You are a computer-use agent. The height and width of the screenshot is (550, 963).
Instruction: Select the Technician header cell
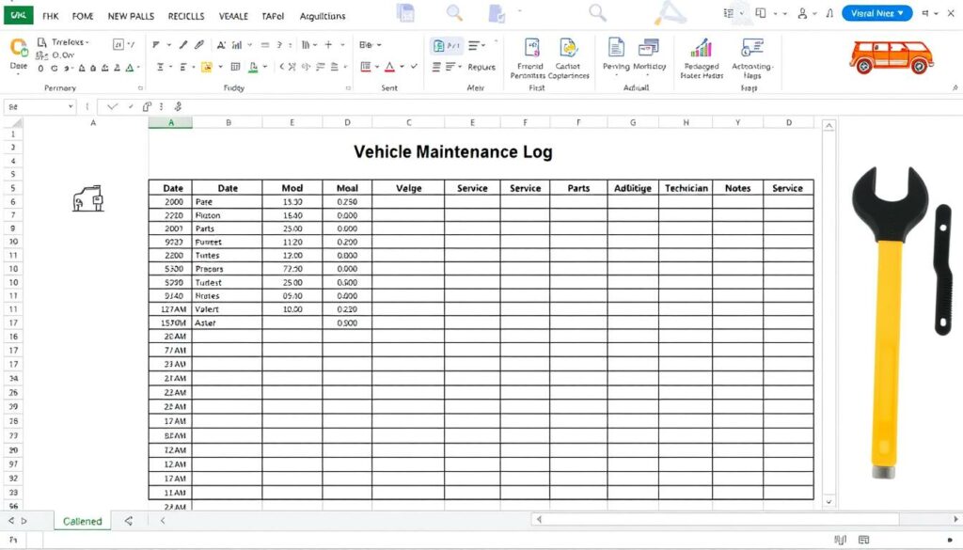coord(686,188)
